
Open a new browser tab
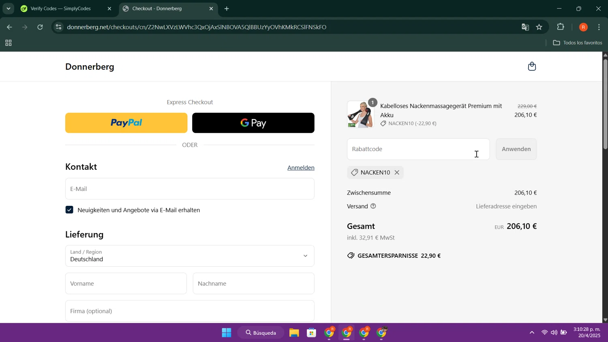(x=227, y=9)
